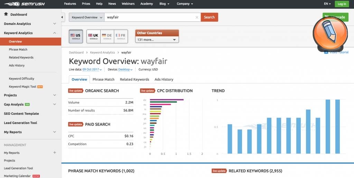The image size is (354, 178).
Task: Select the FR Google database
Action: tap(121, 36)
